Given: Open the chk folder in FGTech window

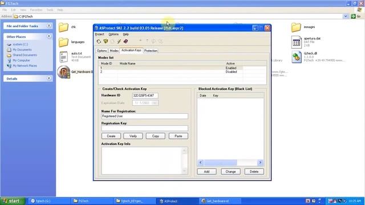Looking at the screenshot, I should click(63, 27).
